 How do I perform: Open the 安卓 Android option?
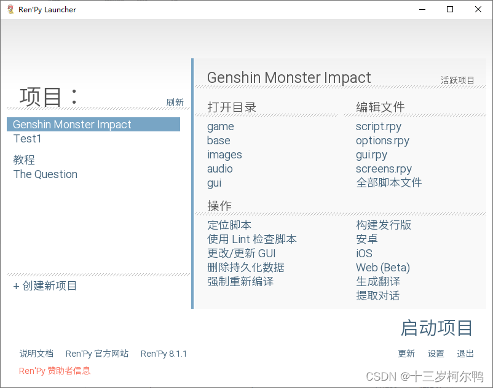[x=366, y=239]
